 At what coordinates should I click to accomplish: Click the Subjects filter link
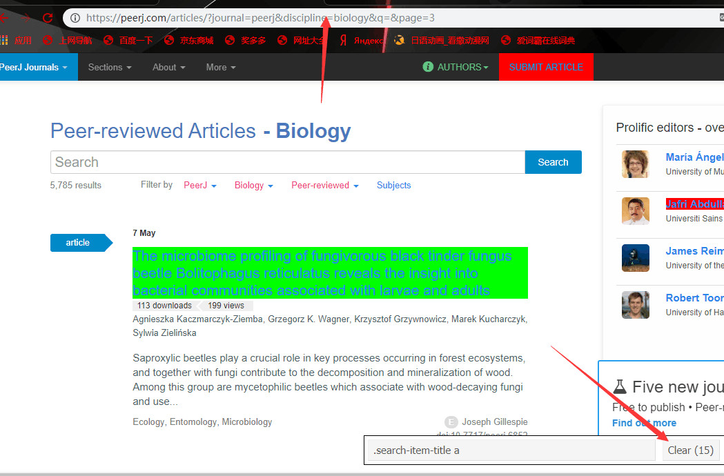tap(393, 185)
